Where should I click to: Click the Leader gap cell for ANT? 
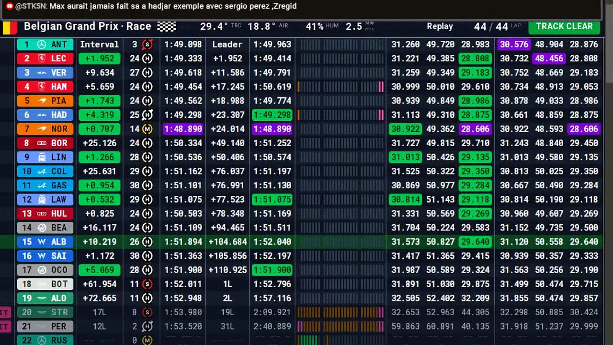click(227, 45)
